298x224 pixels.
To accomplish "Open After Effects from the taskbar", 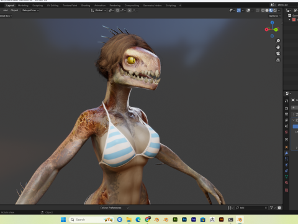I will click(x=194, y=220).
